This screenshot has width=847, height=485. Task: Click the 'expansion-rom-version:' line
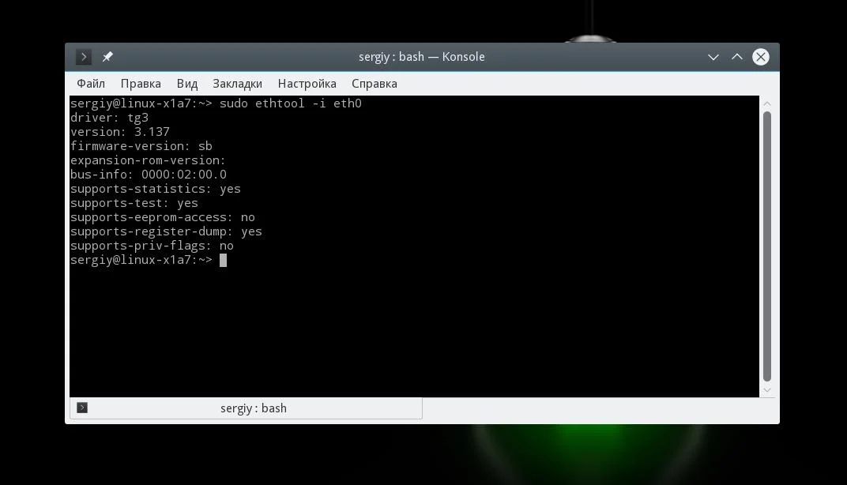click(148, 160)
